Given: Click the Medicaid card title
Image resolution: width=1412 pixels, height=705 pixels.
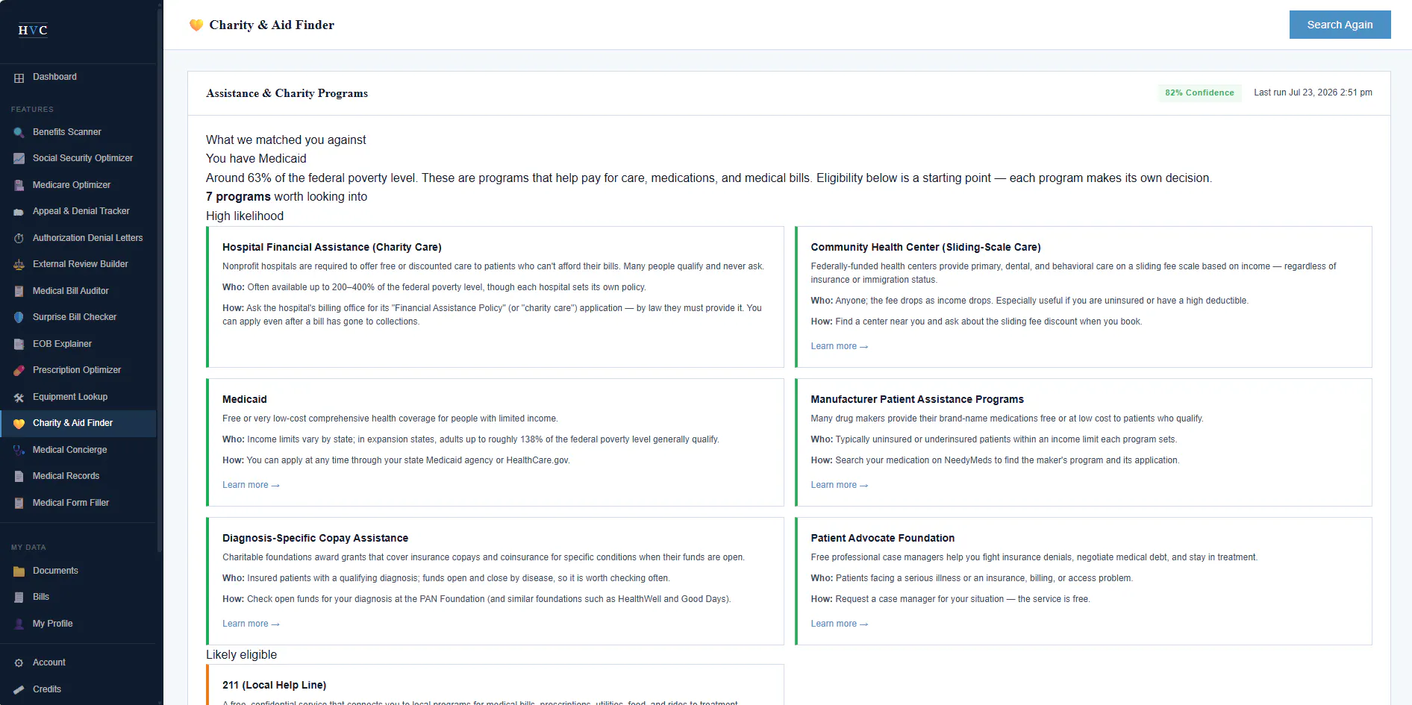Looking at the screenshot, I should tap(244, 399).
